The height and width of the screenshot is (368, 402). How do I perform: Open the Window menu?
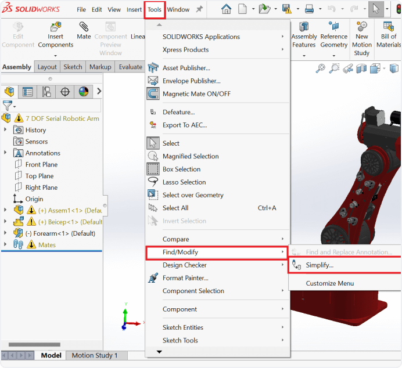(178, 9)
